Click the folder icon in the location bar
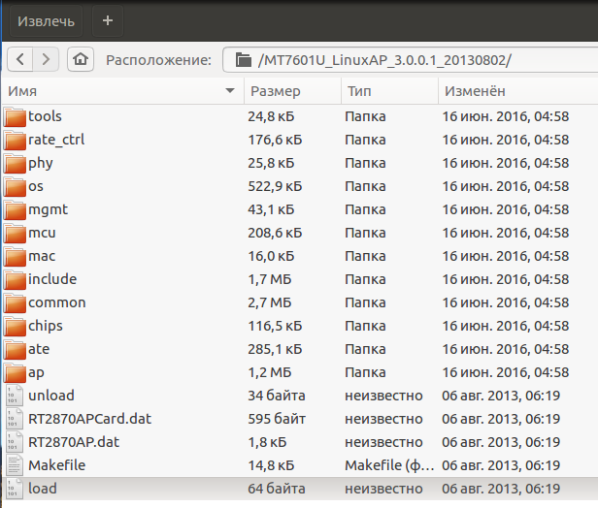 (244, 60)
